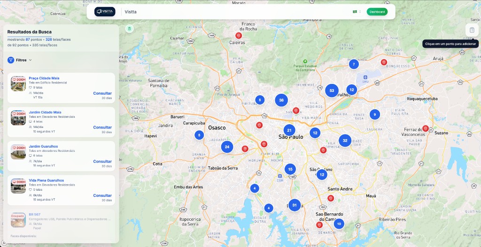Click Consultar on Praça Cidade Maia card

102,93
